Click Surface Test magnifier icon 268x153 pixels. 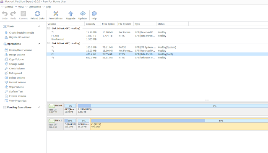(6, 92)
